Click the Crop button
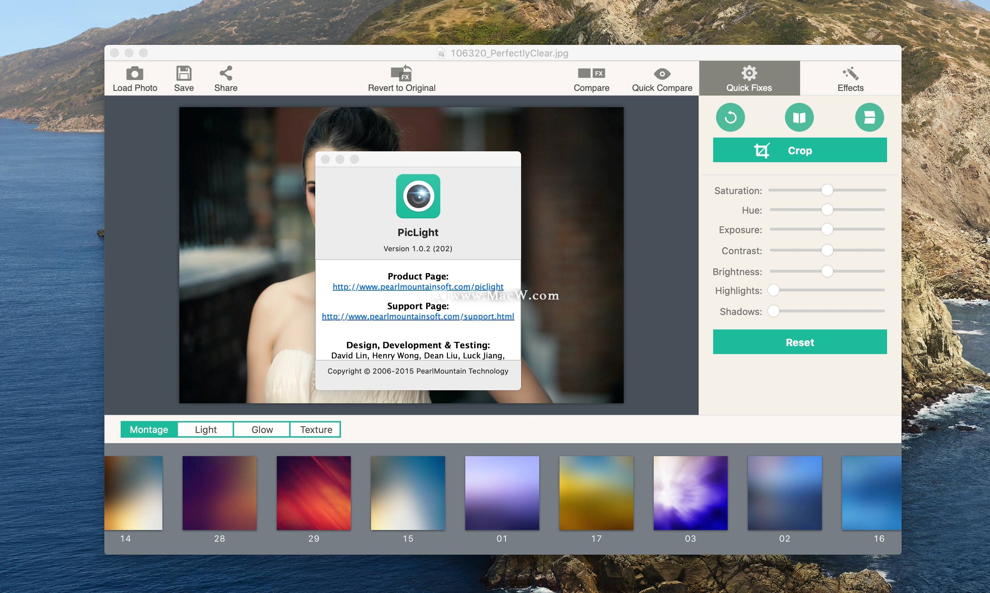This screenshot has height=593, width=990. click(x=800, y=150)
